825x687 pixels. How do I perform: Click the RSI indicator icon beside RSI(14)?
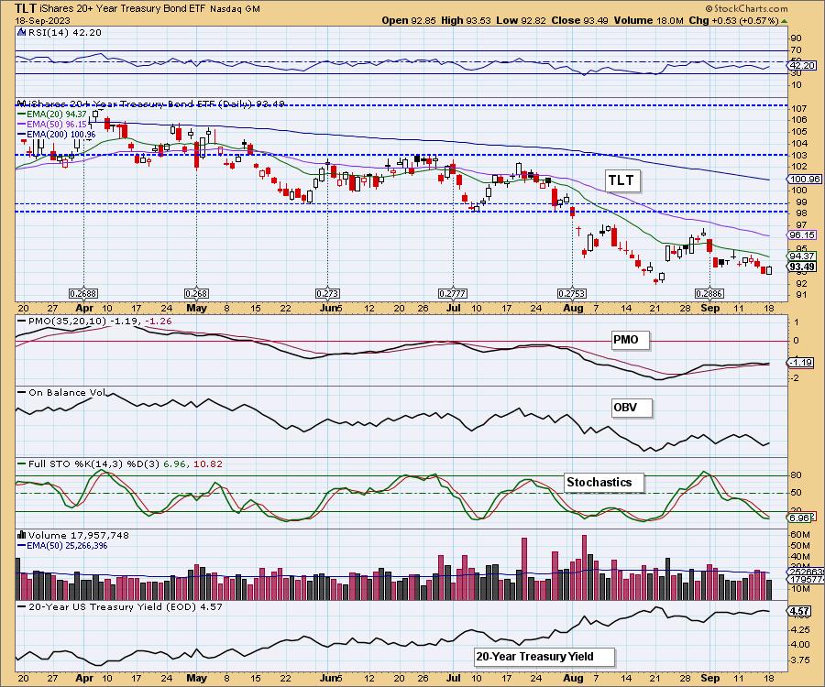(21, 32)
